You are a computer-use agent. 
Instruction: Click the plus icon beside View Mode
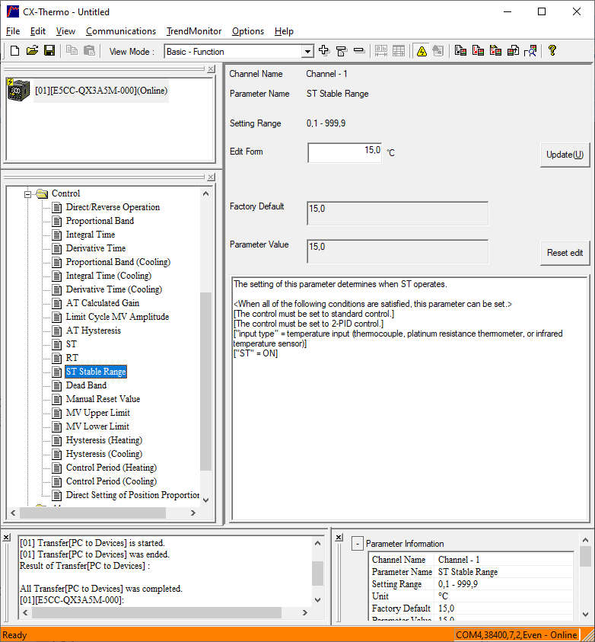pyautogui.click(x=324, y=51)
